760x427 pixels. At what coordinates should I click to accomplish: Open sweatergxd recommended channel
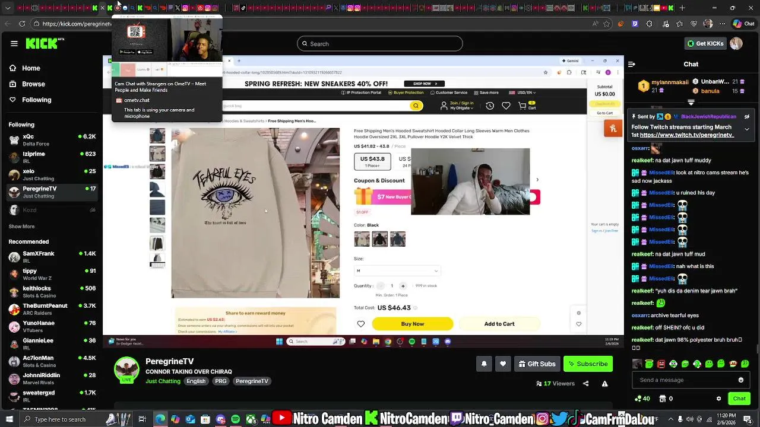click(52, 396)
